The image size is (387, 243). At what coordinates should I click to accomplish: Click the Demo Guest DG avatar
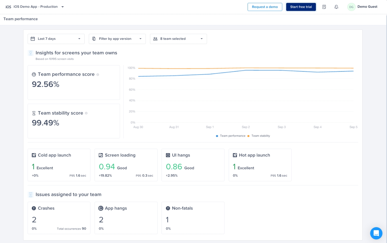coord(351,7)
